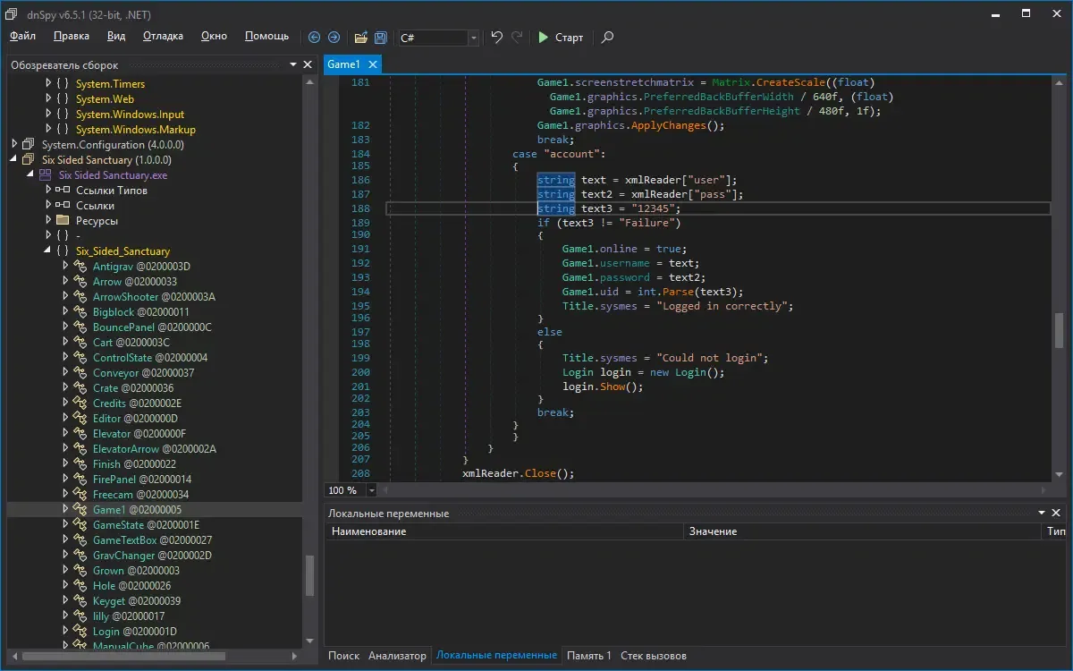Click the Game1 class icon in tree

coord(80,510)
